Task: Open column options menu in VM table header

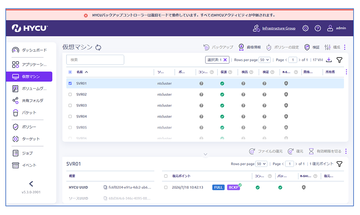Action: pos(346,72)
